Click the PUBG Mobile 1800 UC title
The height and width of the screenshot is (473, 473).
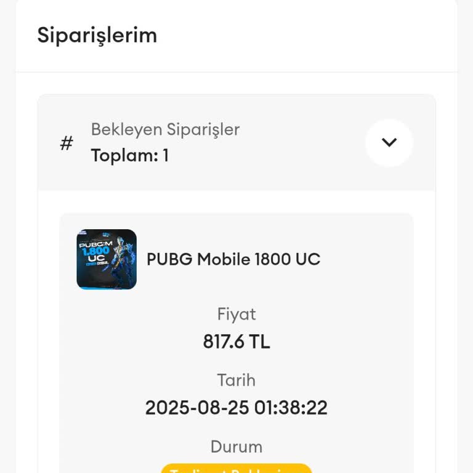(233, 259)
